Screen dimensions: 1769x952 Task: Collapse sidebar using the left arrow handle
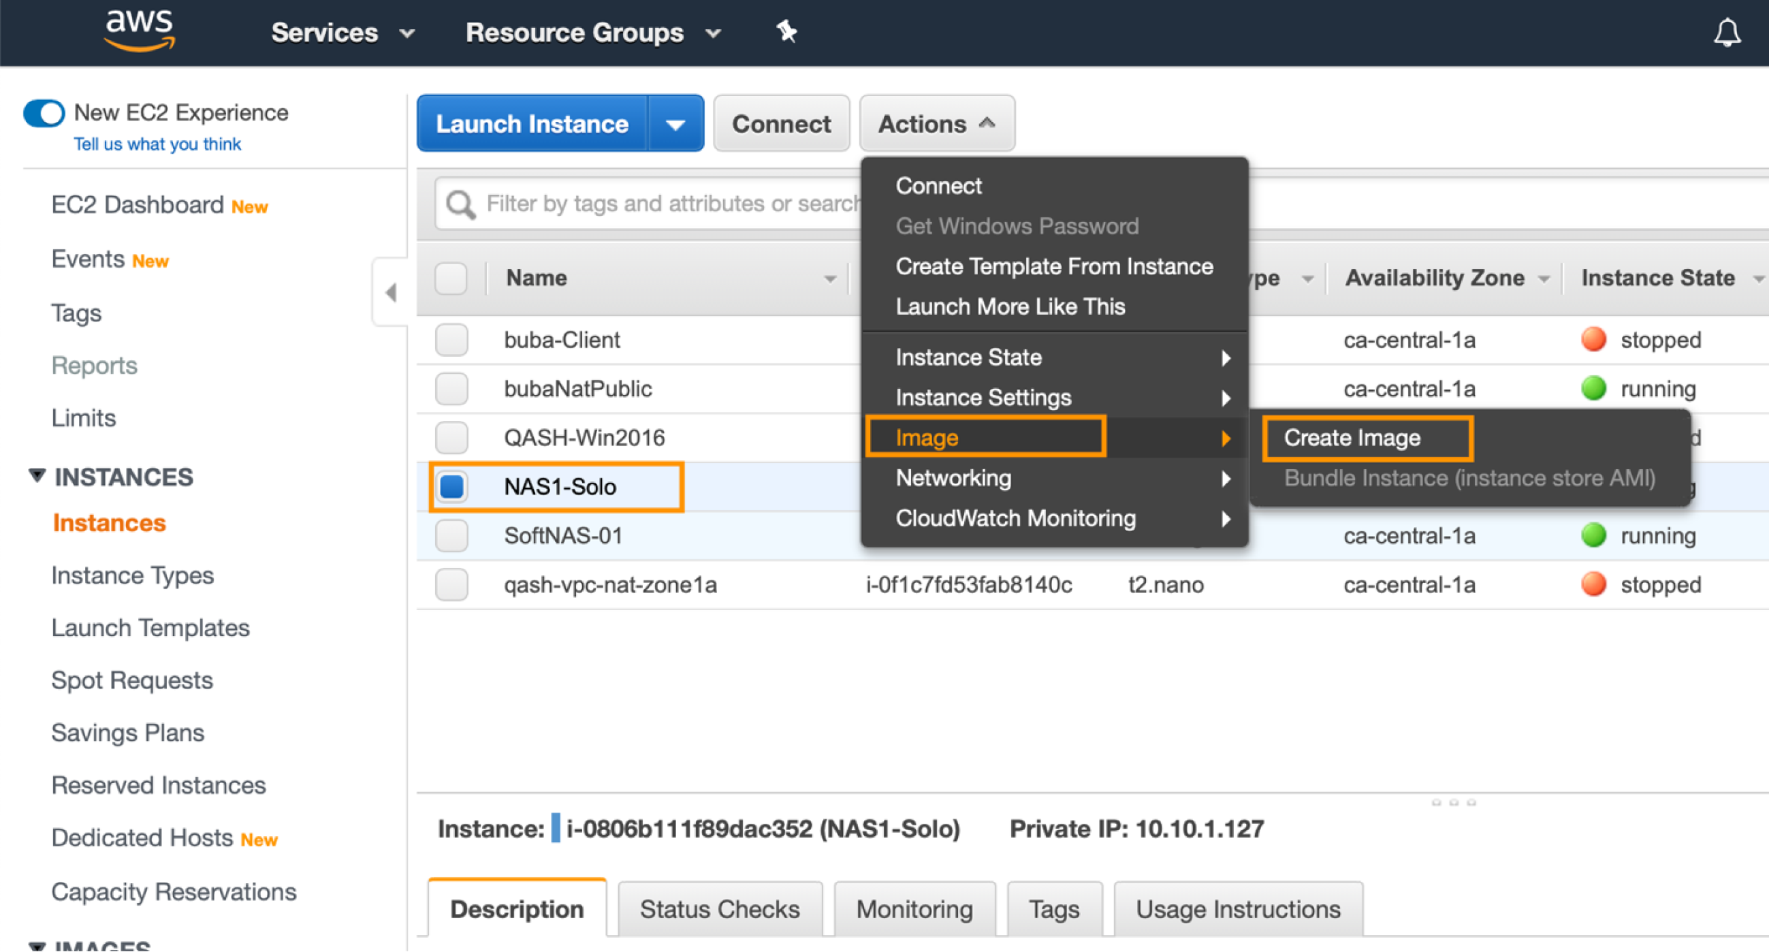[x=391, y=293]
